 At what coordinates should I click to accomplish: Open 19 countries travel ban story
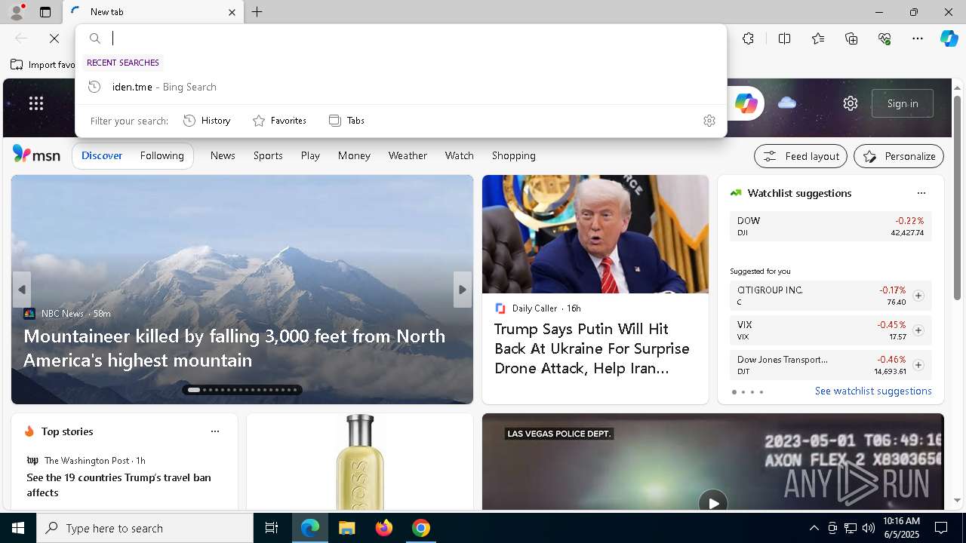[118, 485]
